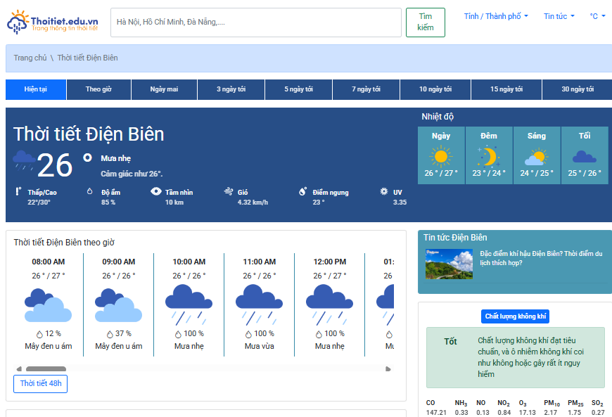Click the Thời tiết 48h button
Viewport: 612px width, 417px height.
pyautogui.click(x=40, y=384)
